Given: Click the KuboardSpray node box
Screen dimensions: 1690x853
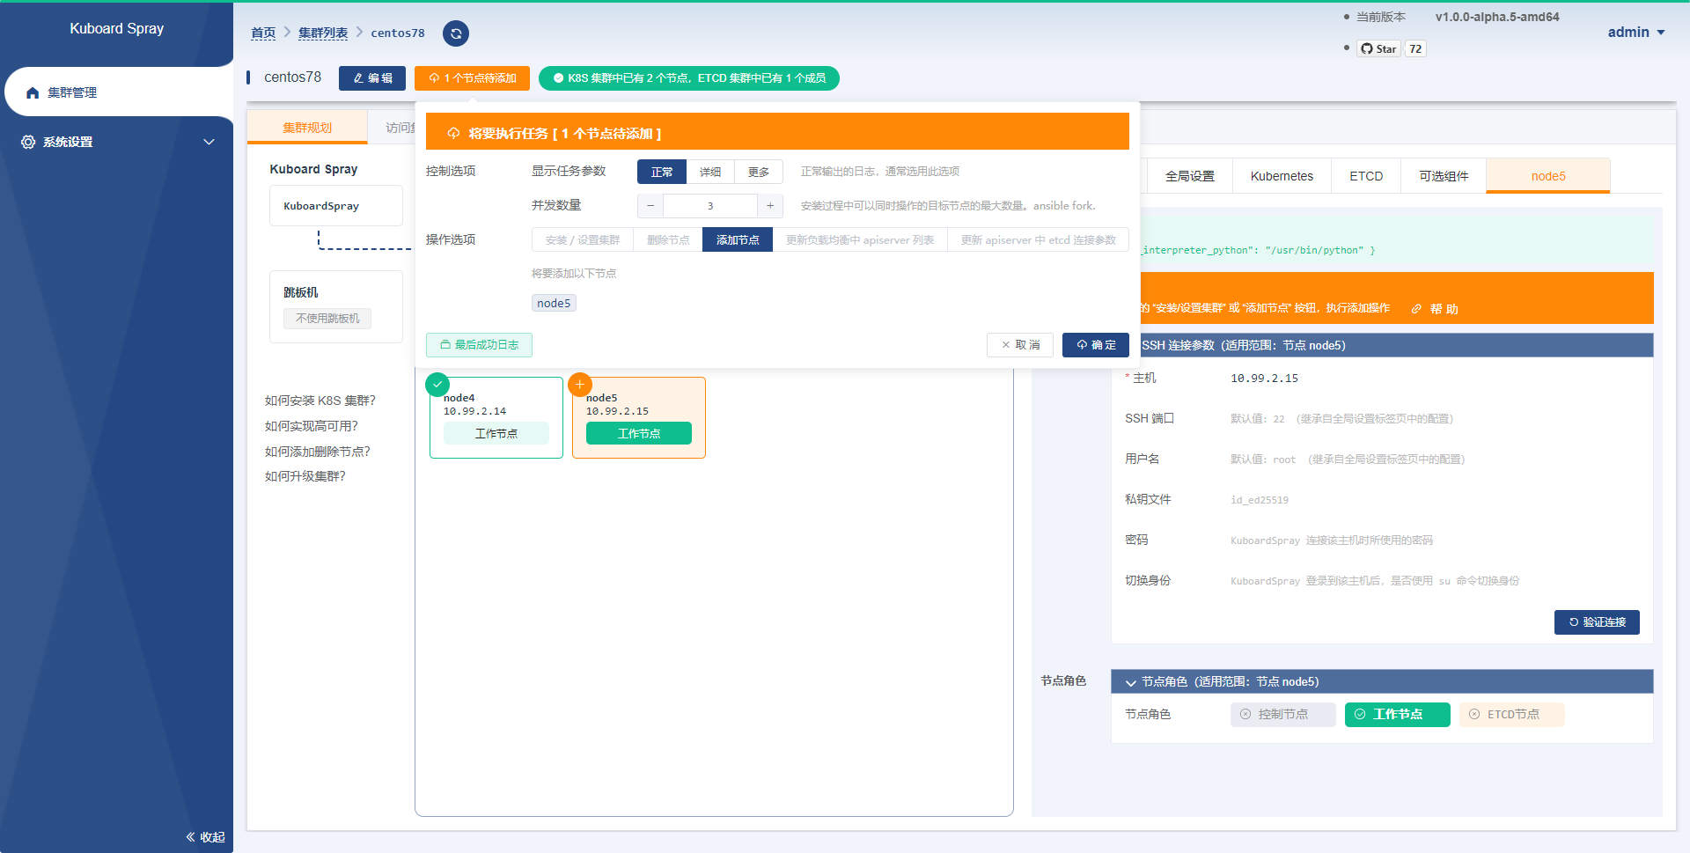Looking at the screenshot, I should click(336, 206).
